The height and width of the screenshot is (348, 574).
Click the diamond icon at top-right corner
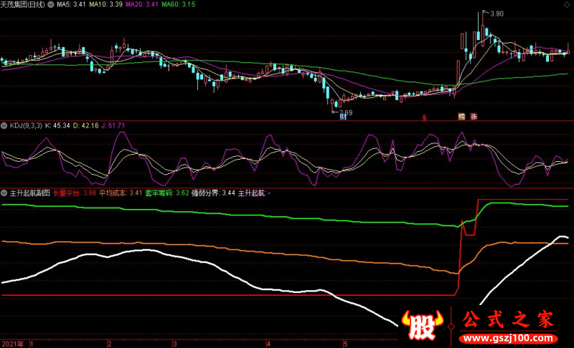coord(567,5)
